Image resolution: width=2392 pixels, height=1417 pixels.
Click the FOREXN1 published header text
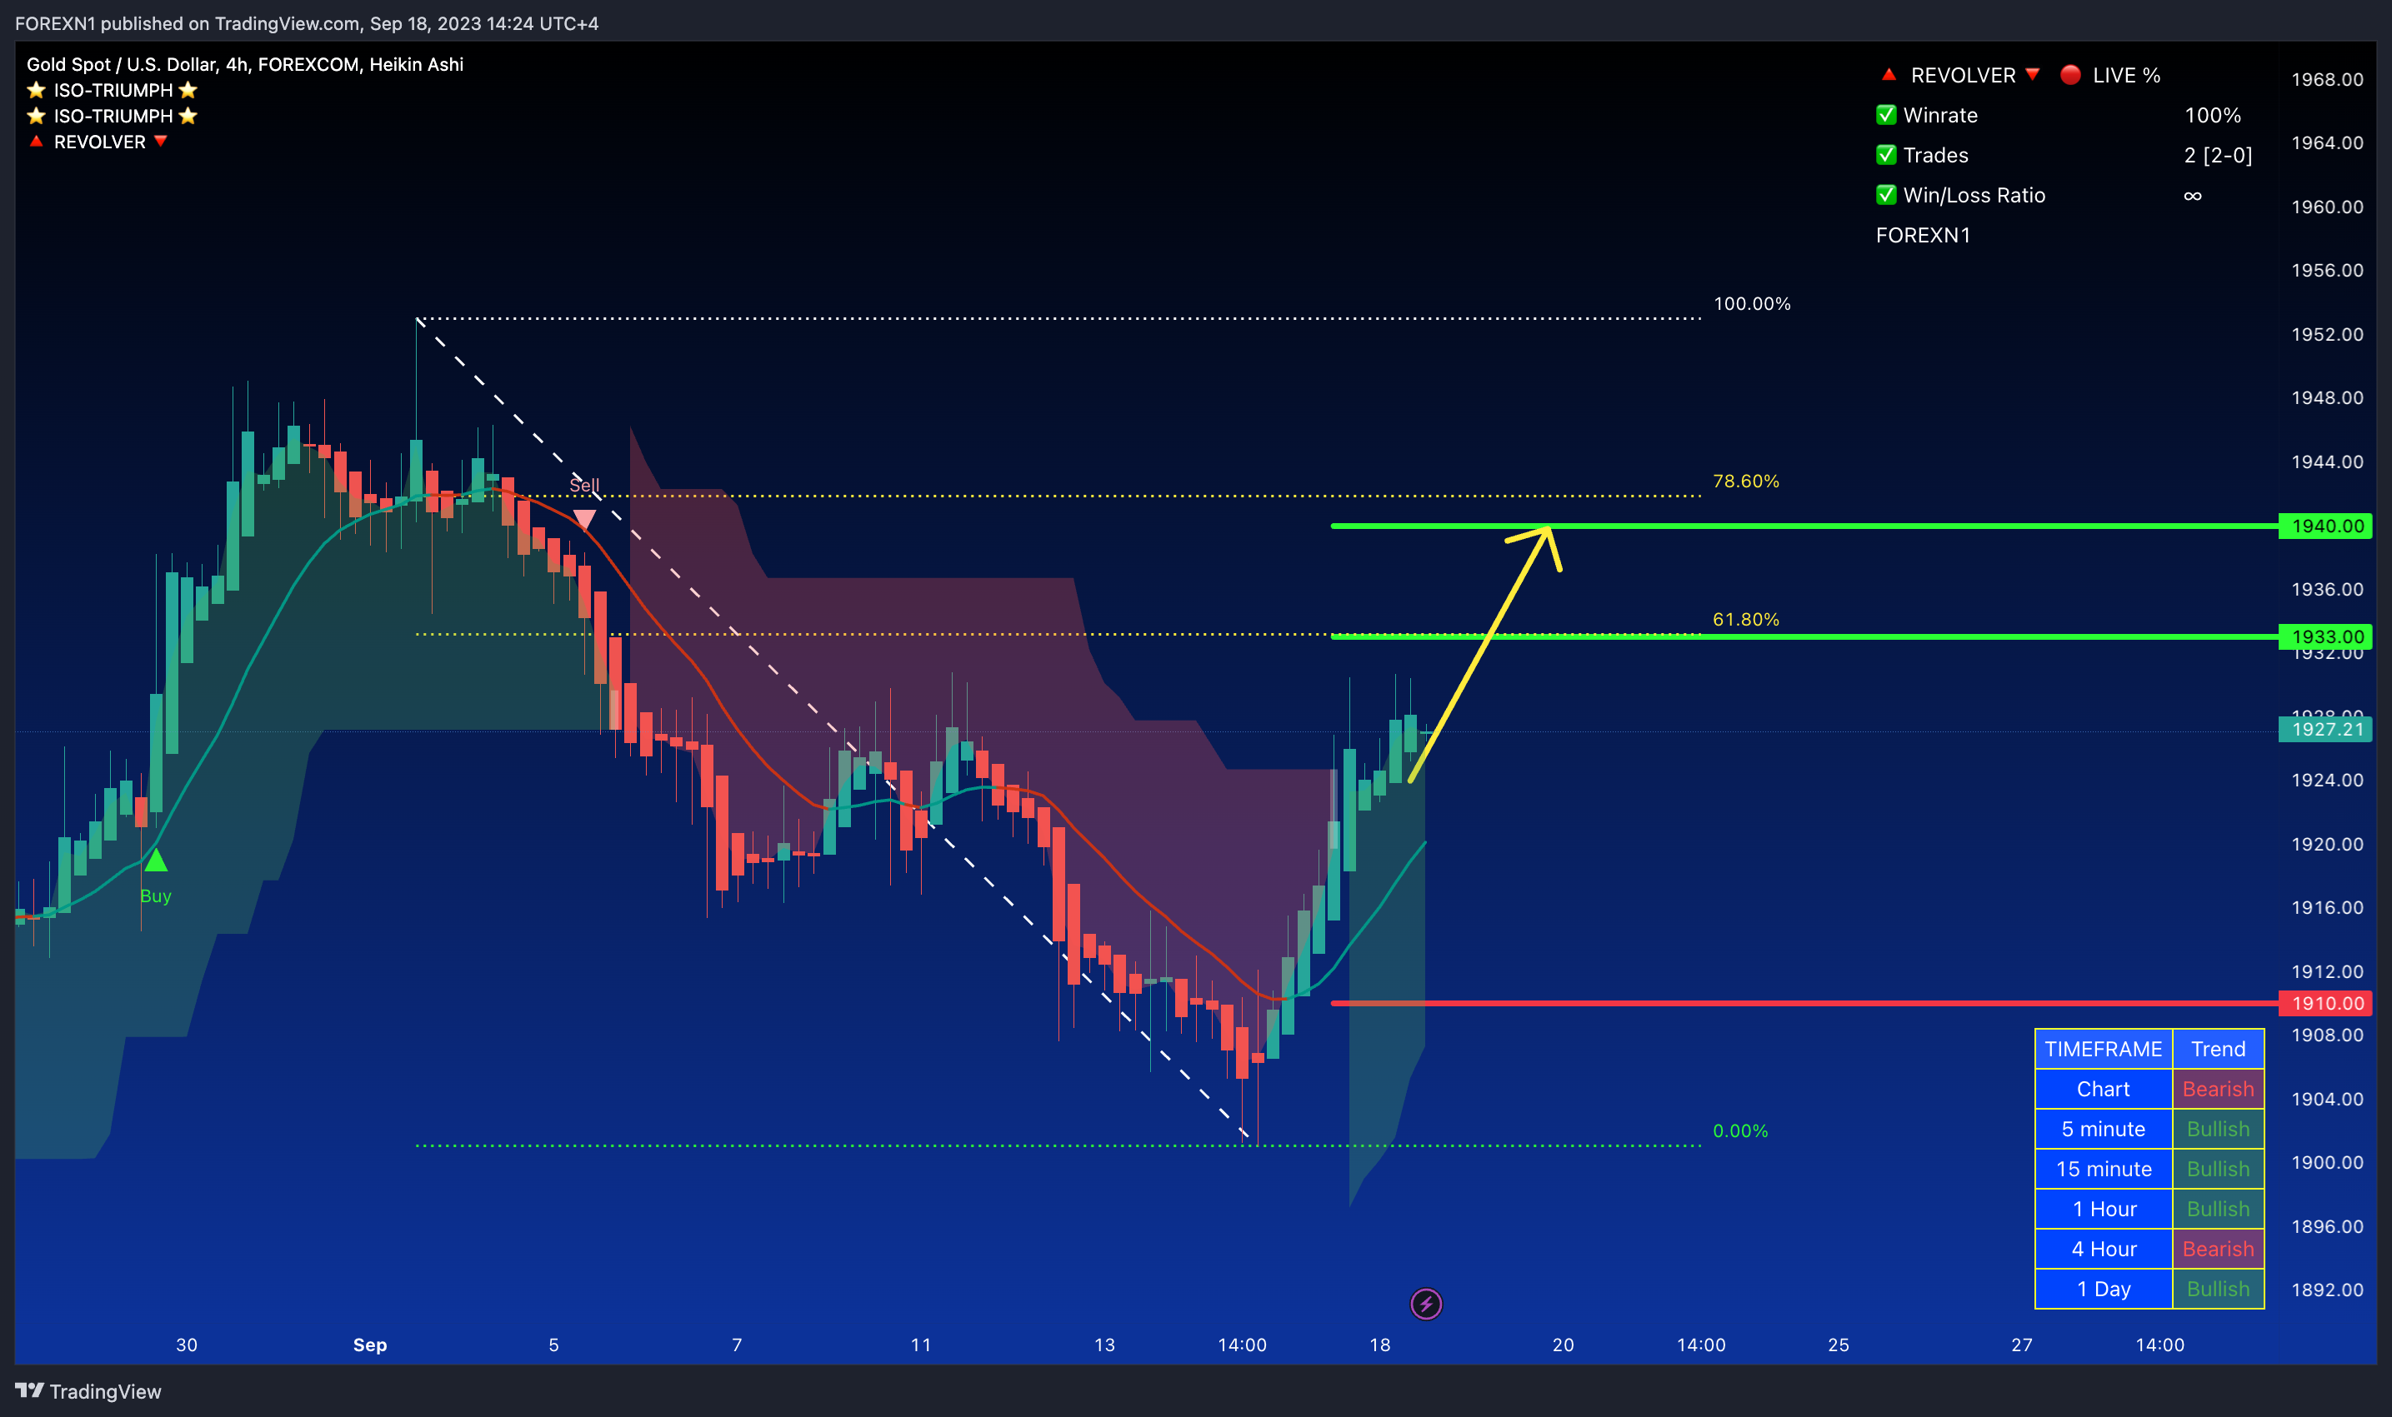[x=307, y=23]
